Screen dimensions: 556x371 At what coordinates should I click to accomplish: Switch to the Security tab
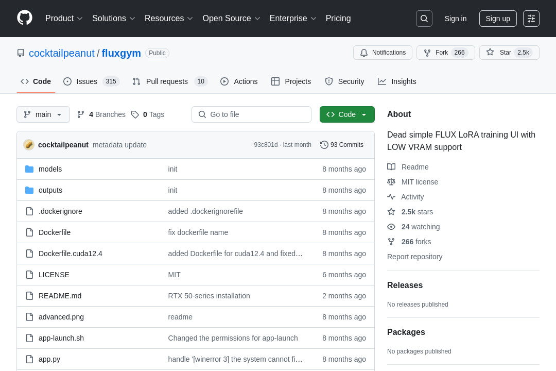(344, 81)
